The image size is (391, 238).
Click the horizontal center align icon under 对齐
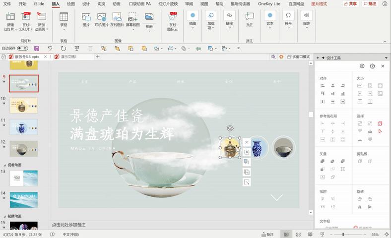[332, 86]
